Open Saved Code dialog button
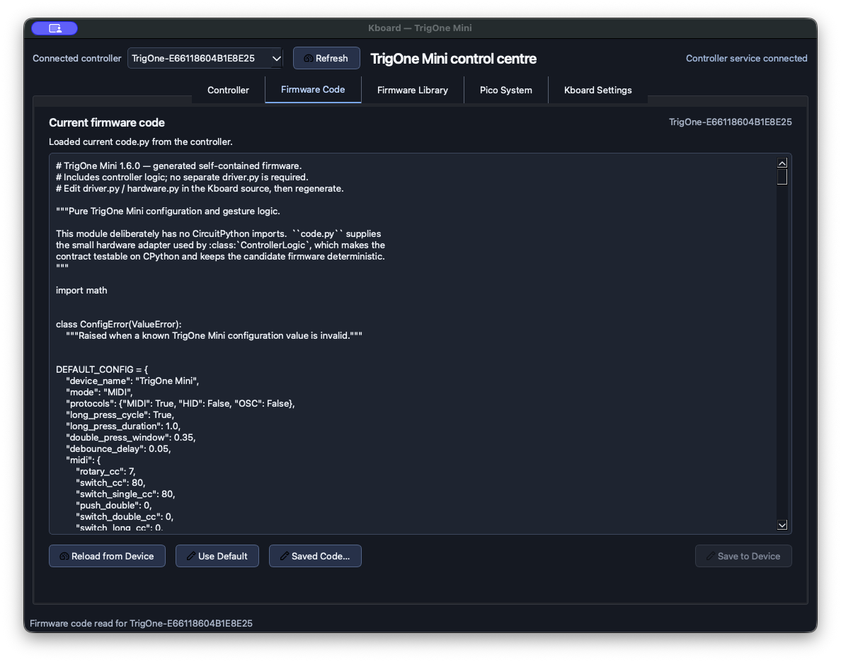The width and height of the screenshot is (841, 662). coord(315,556)
